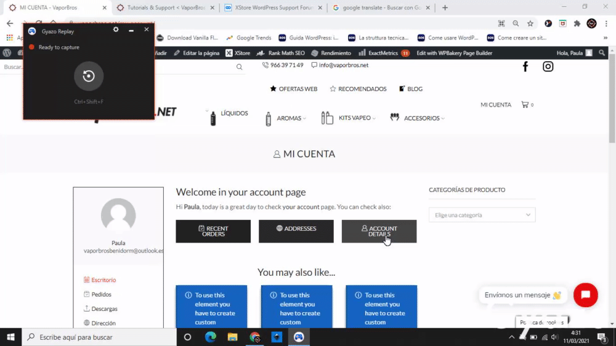The height and width of the screenshot is (346, 616).
Task: Open Chrome three-dot menu
Action: [606, 23]
